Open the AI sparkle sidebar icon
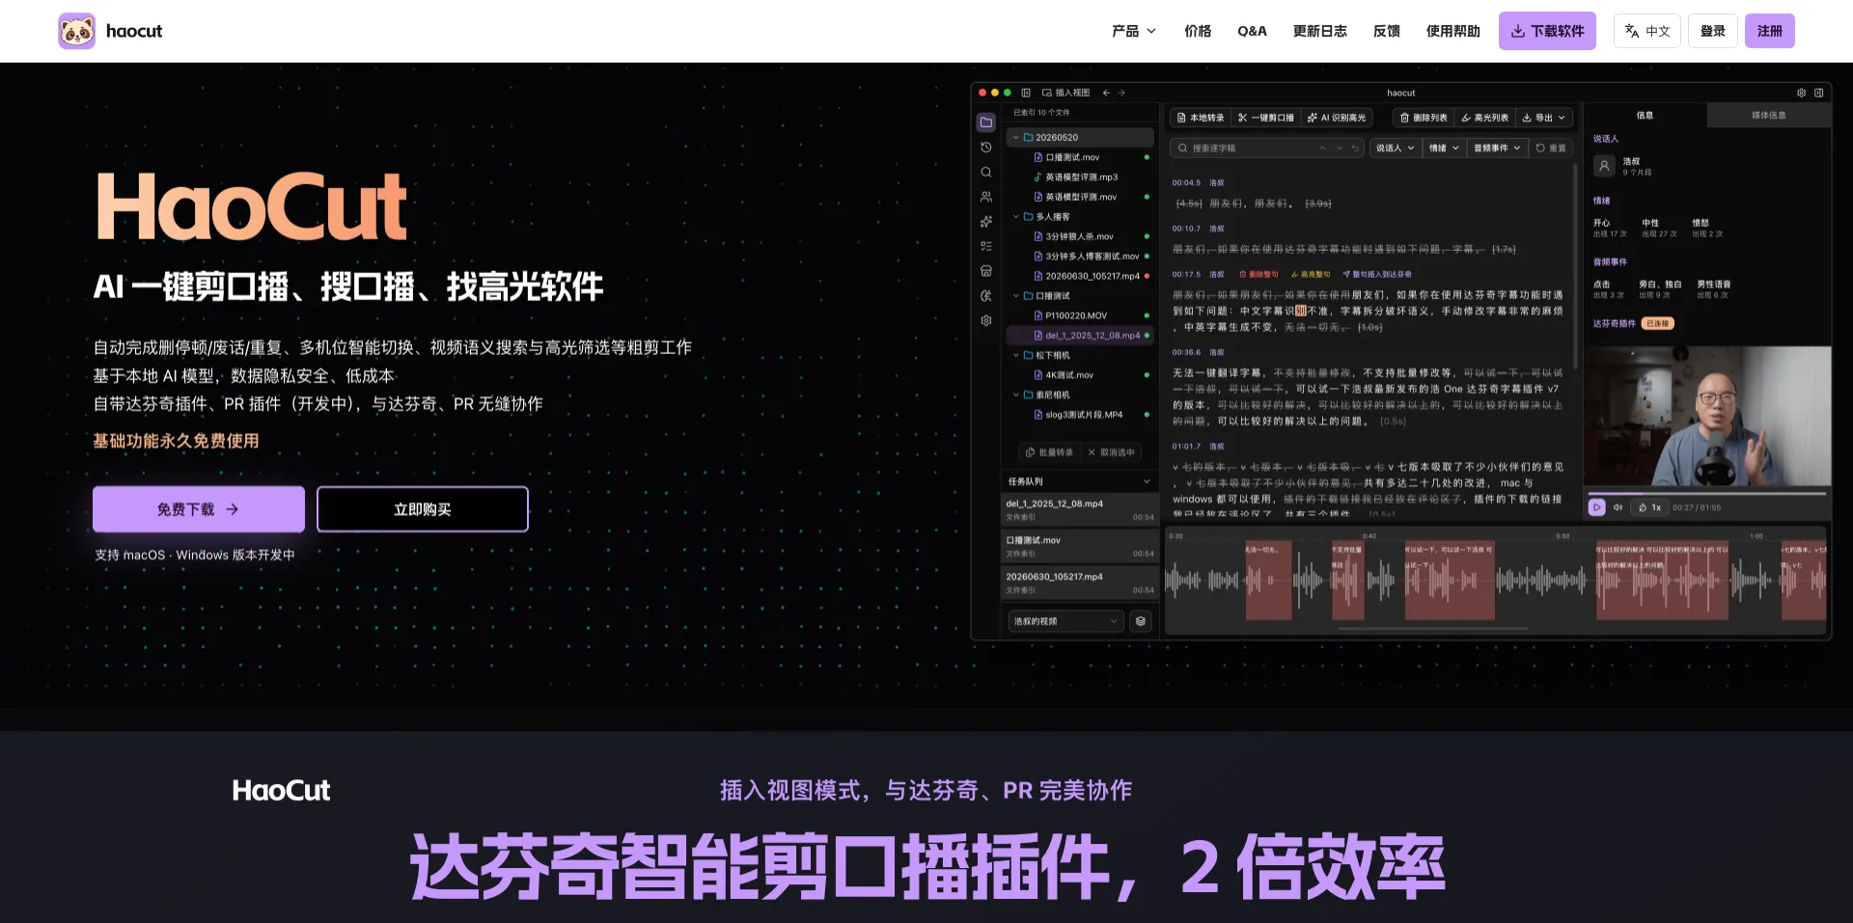Image resolution: width=1853 pixels, height=923 pixels. tap(985, 222)
